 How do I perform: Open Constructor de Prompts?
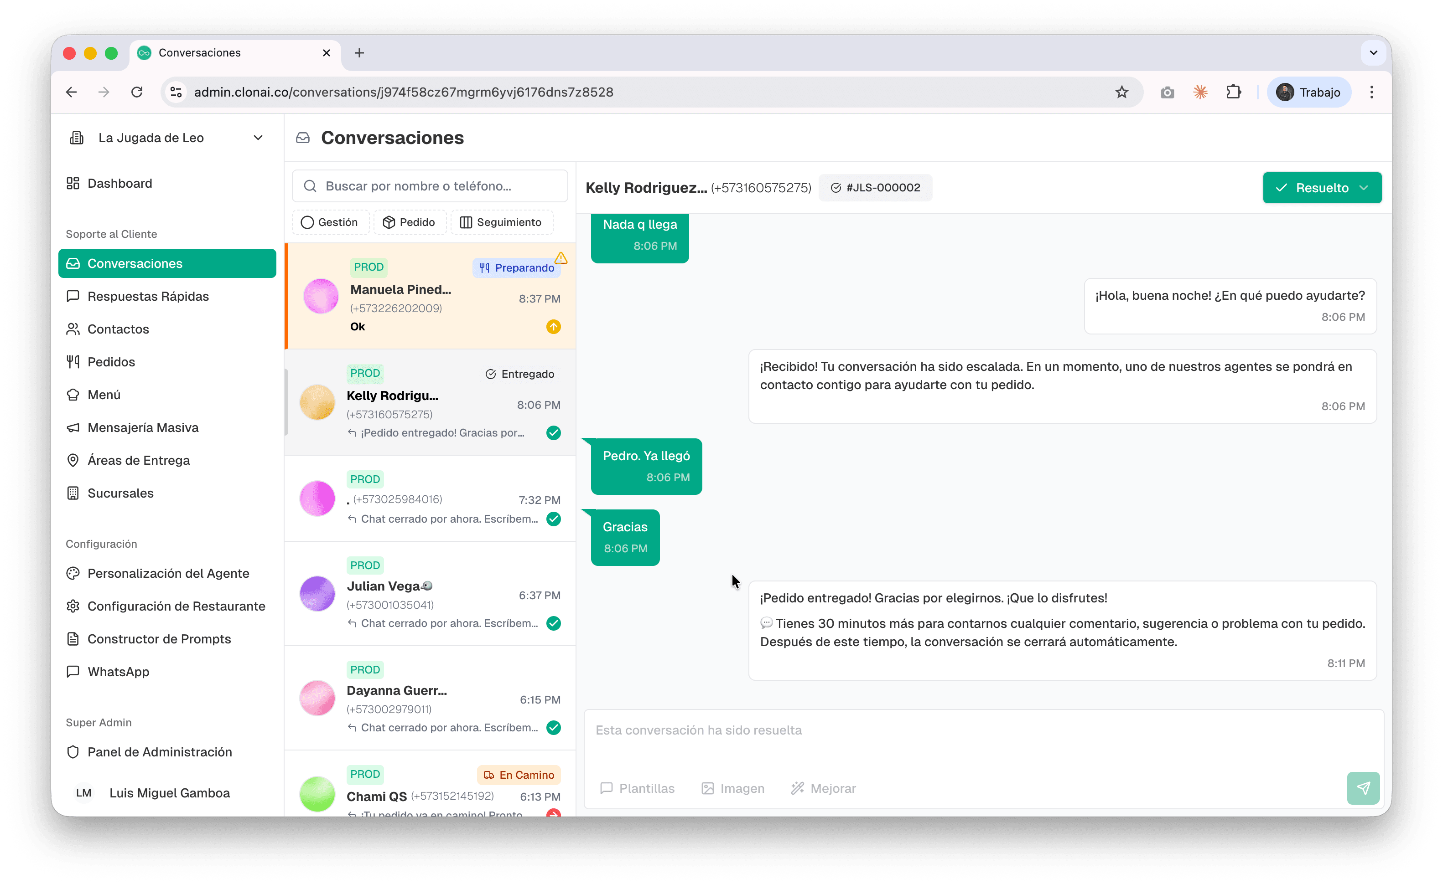(x=167, y=638)
